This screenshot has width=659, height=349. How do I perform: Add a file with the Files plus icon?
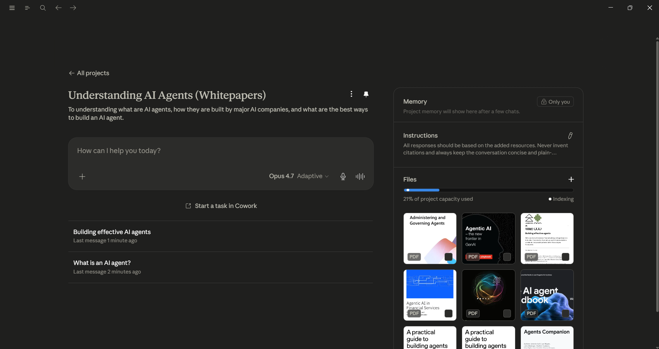[571, 179]
